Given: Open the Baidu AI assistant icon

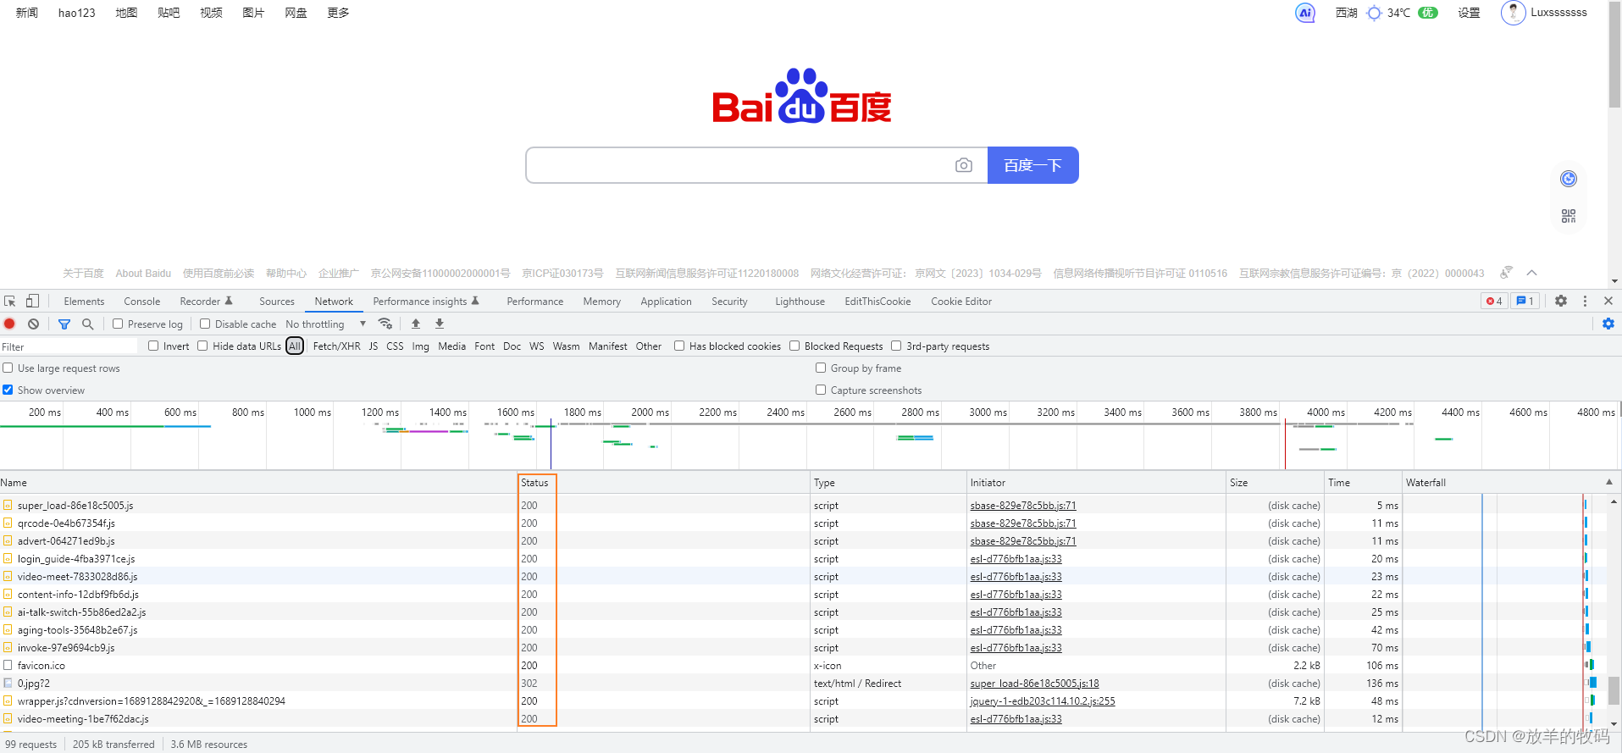Looking at the screenshot, I should 1305,13.
